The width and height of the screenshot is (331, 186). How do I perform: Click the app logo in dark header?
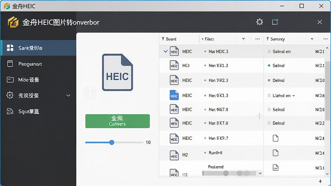pos(13,22)
